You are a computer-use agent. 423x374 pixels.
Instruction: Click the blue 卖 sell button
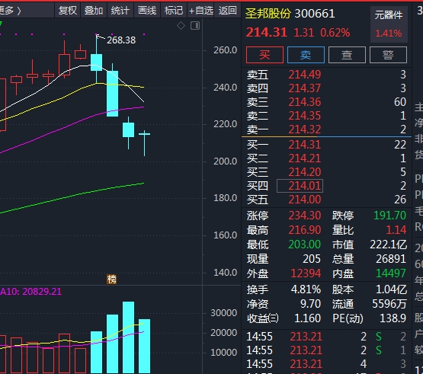306,55
